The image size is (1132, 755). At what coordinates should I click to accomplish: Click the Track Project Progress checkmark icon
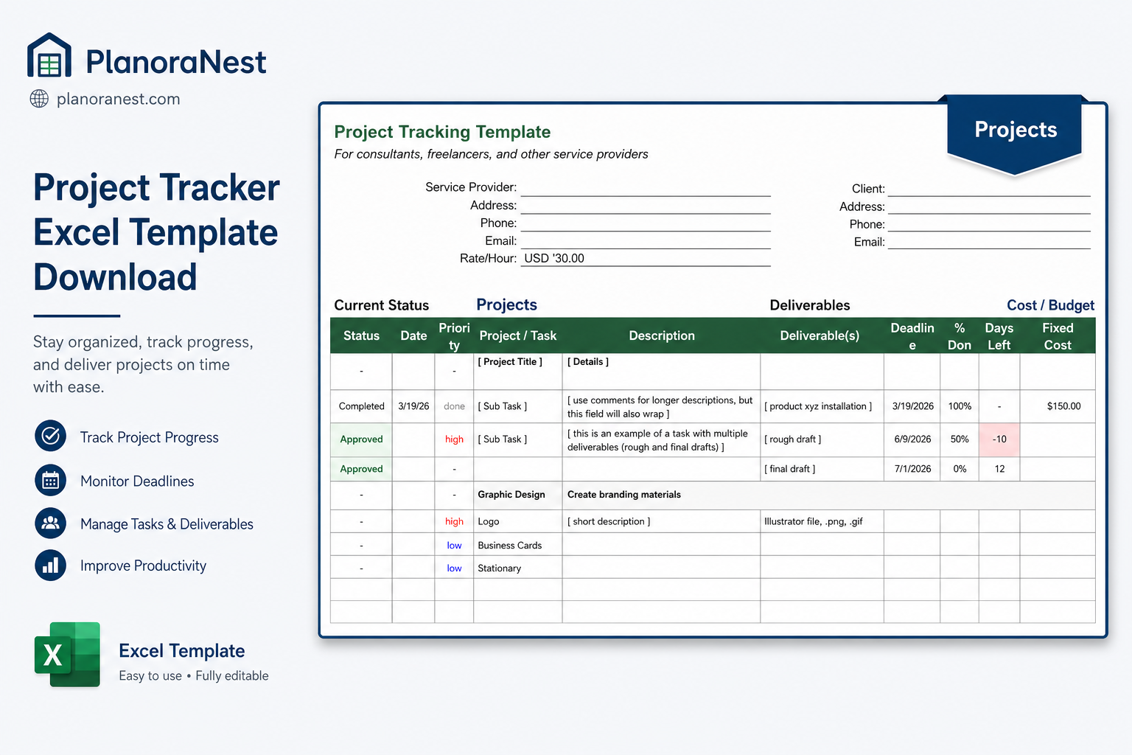click(x=50, y=436)
